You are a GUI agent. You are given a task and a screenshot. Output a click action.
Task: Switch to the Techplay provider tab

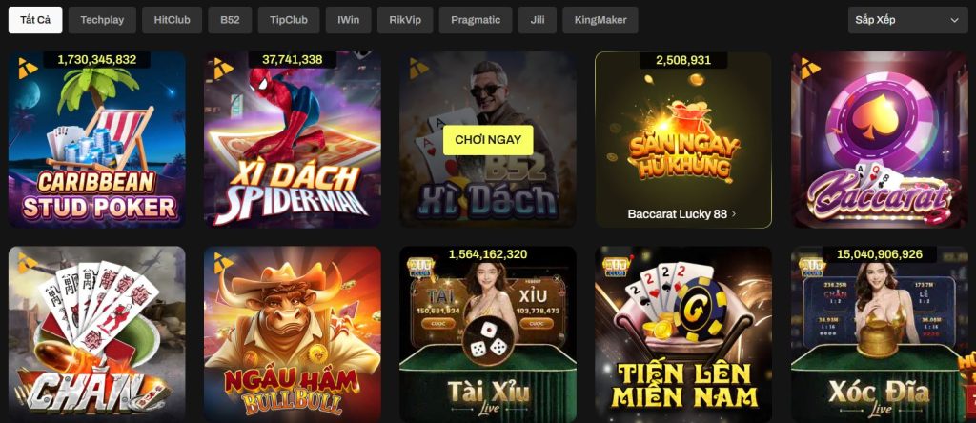coord(102,20)
